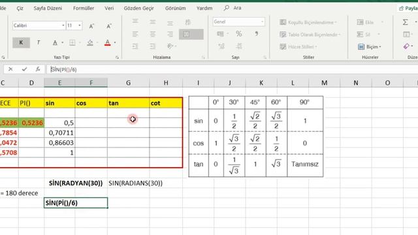Click AutoSum sigma icon
This screenshot has width=418, height=235.
coord(405,22)
